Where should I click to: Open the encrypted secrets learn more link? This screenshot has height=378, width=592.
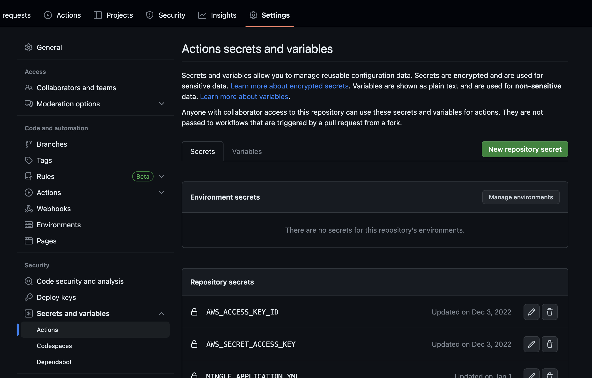coord(289,86)
